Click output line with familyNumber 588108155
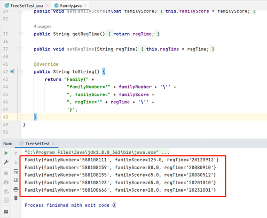267x218 pixels. point(120,175)
